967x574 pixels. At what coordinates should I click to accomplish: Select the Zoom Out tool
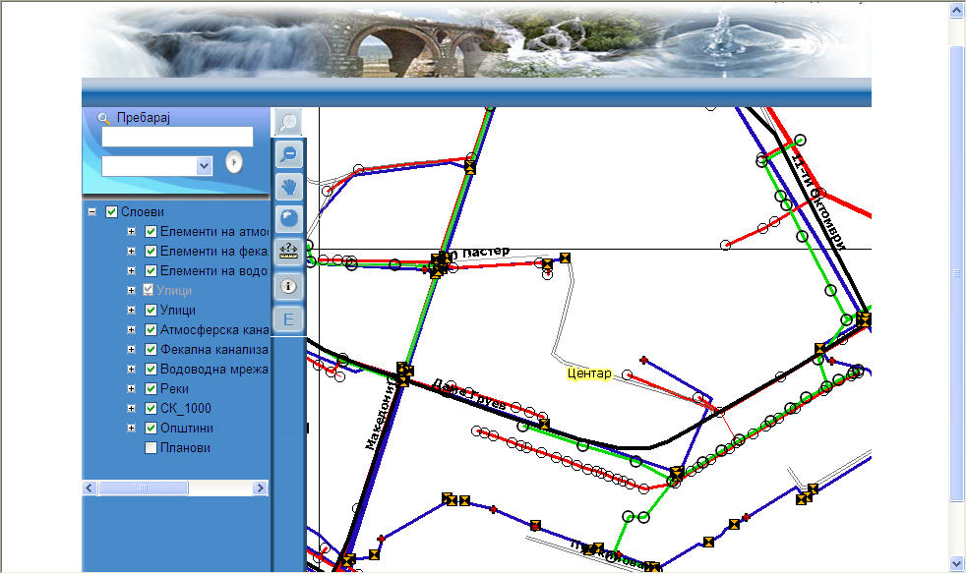[288, 154]
